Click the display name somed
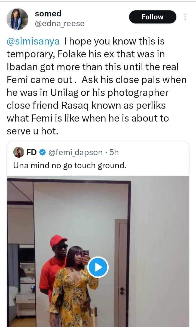 pos(48,14)
